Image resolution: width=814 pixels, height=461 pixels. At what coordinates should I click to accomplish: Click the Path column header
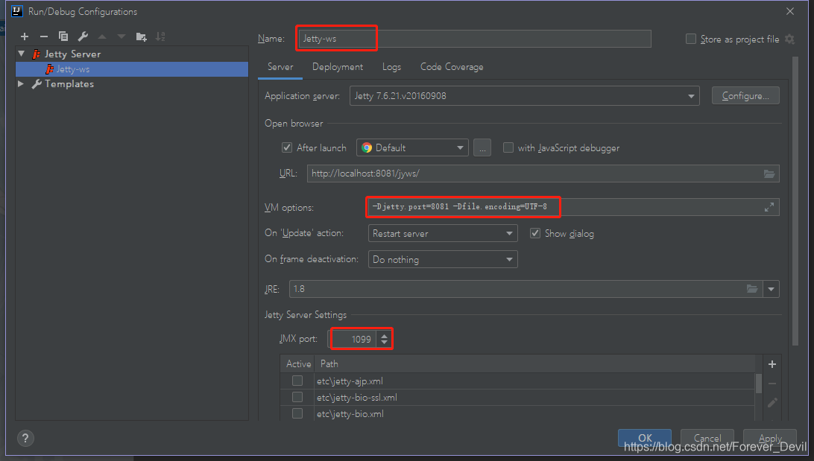[534, 364]
